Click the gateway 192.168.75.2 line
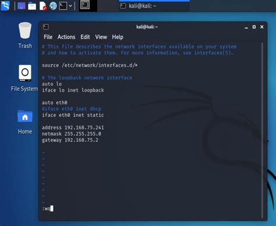Image resolution: width=276 pixels, height=226 pixels. tap(70, 140)
